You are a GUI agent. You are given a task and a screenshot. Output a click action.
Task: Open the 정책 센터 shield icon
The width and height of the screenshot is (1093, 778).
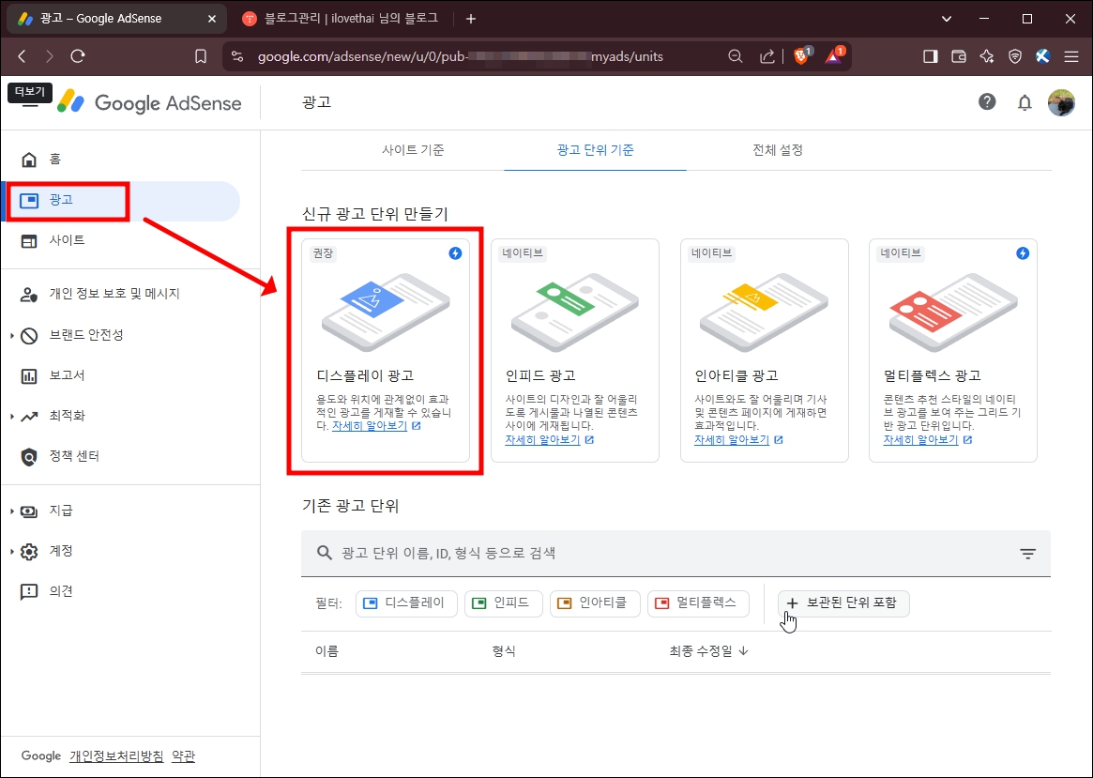(30, 459)
